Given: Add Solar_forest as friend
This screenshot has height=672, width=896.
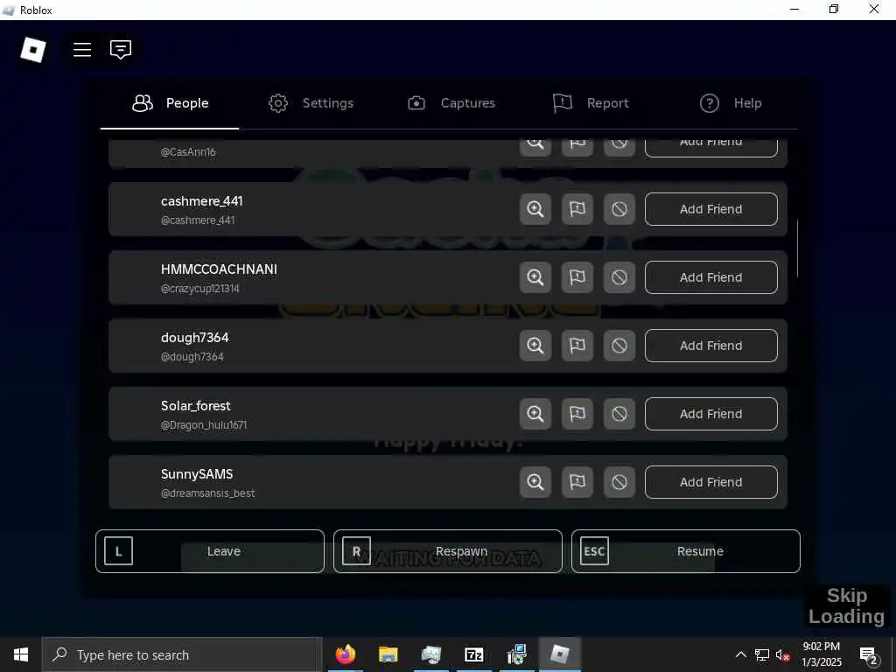Looking at the screenshot, I should (710, 414).
